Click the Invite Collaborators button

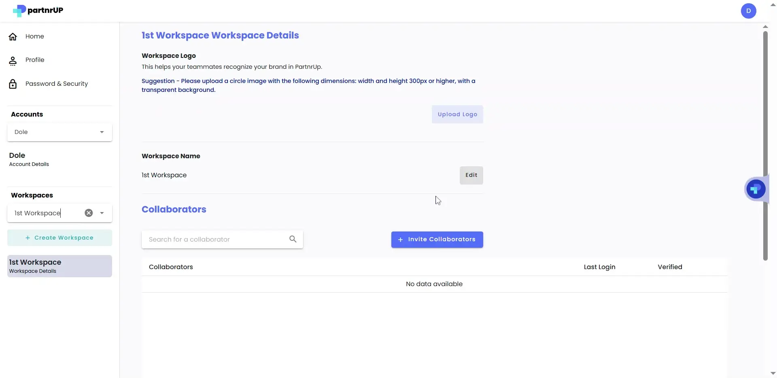pyautogui.click(x=437, y=239)
